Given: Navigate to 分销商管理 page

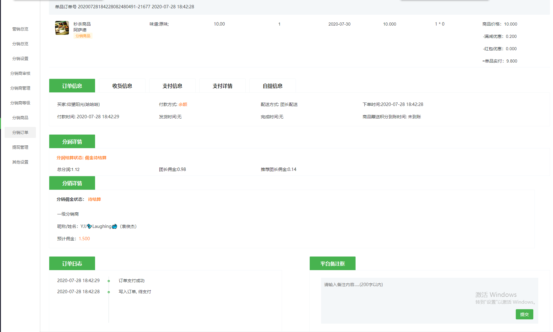Looking at the screenshot, I should point(20,88).
